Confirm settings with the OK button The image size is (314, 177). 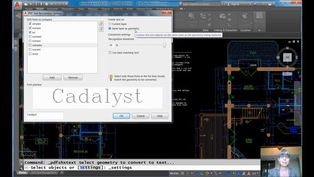tap(121, 116)
